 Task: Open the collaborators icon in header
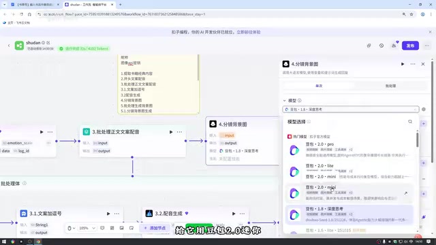click(x=394, y=46)
